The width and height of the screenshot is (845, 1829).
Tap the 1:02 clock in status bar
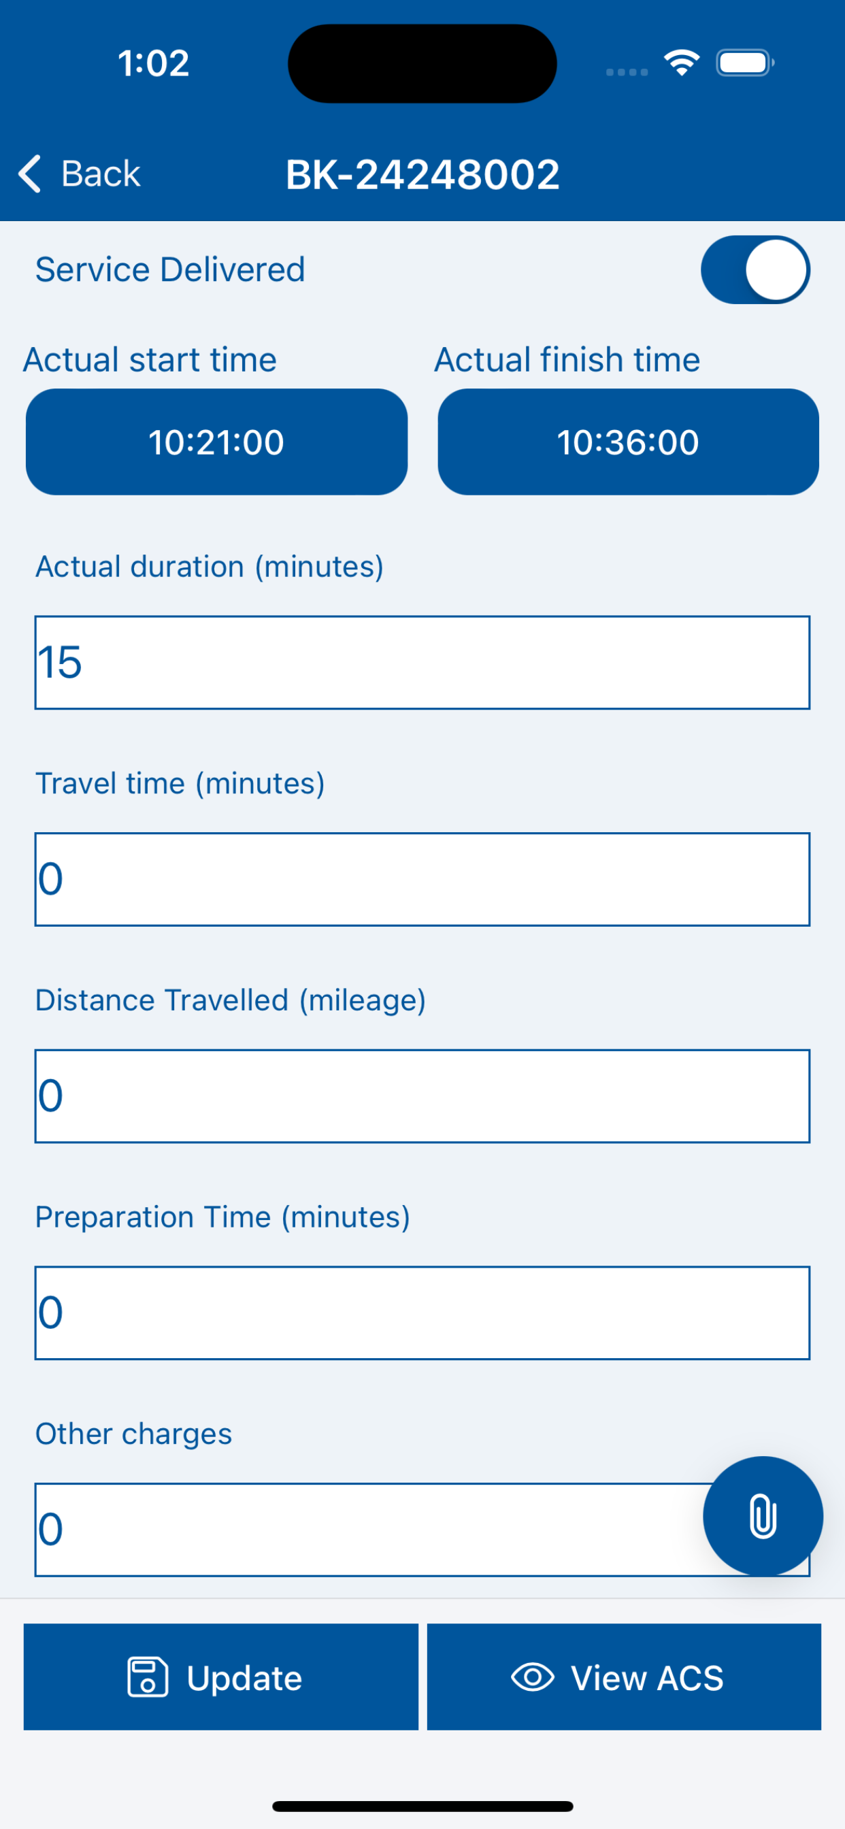tap(153, 63)
